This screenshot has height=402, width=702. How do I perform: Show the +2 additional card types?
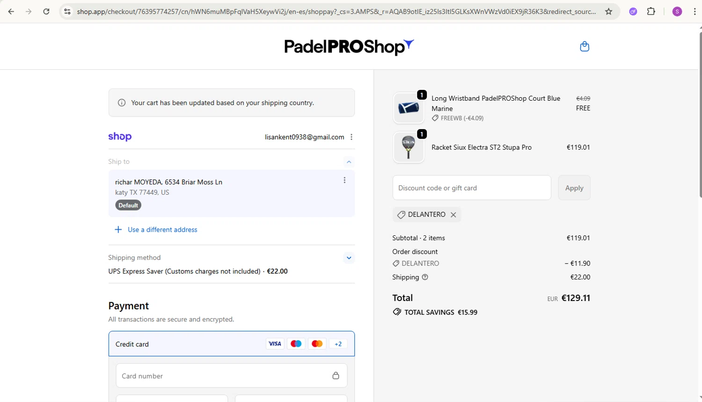pos(338,344)
